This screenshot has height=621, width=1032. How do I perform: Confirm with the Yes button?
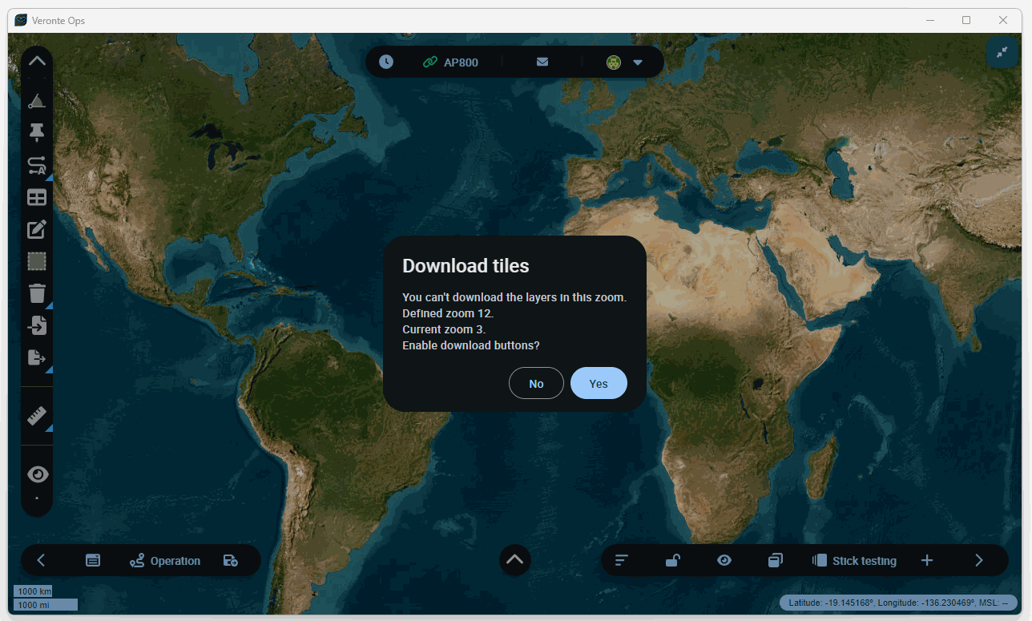click(598, 383)
